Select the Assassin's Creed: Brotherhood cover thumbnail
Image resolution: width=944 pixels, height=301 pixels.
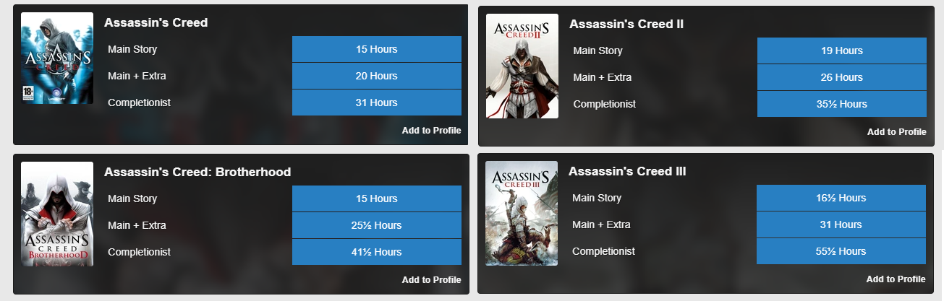point(57,214)
